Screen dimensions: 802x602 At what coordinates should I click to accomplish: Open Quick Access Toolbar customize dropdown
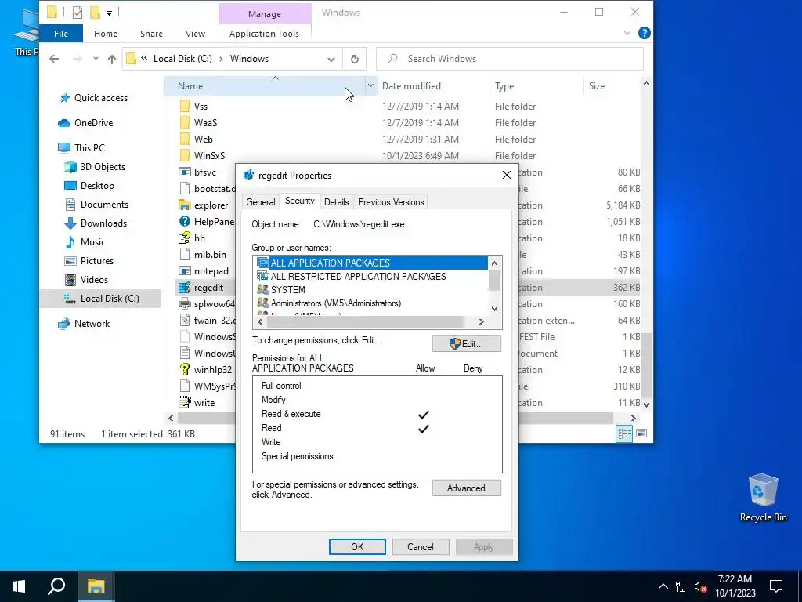(x=109, y=13)
